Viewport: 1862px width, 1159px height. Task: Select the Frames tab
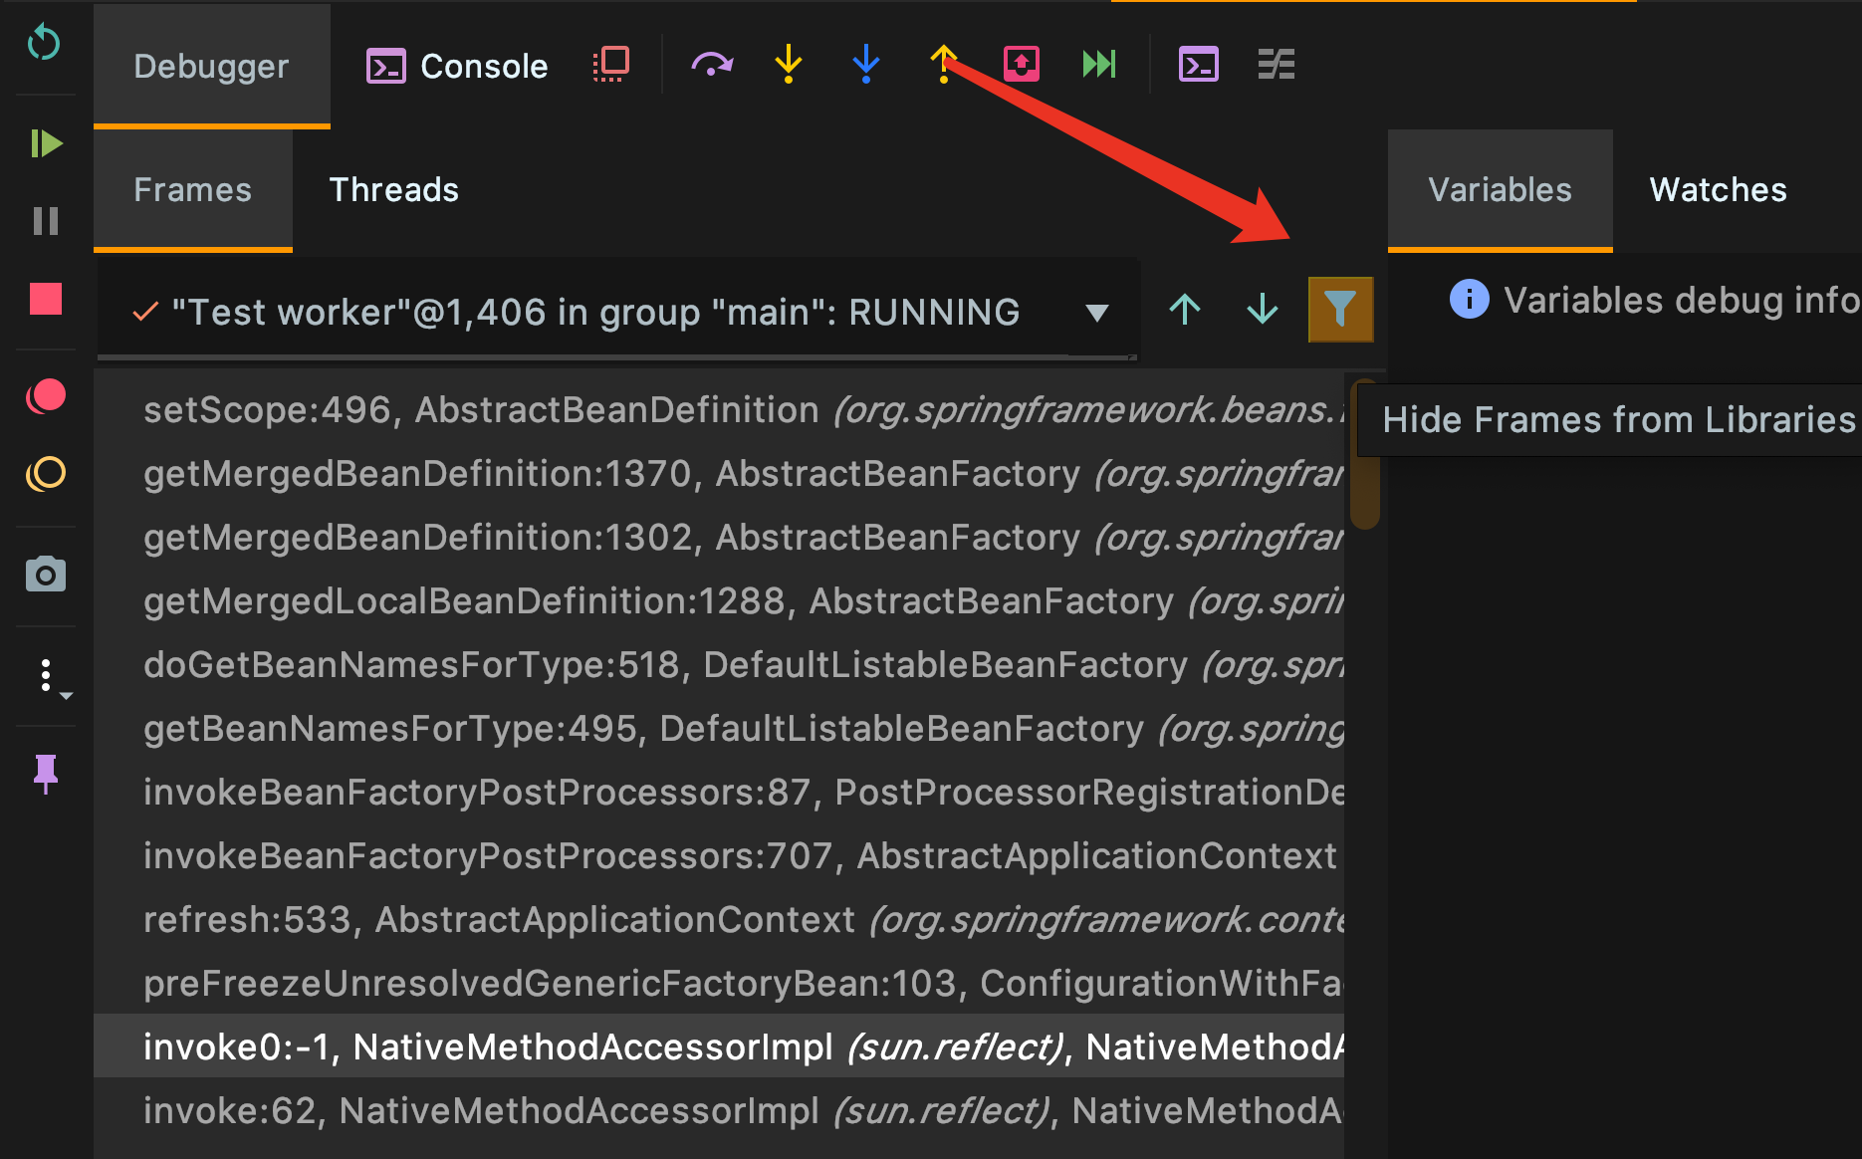(193, 190)
